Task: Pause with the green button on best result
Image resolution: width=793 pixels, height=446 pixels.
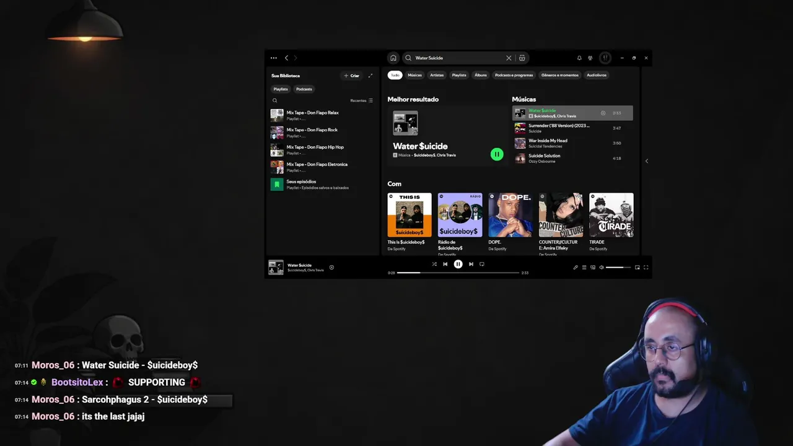Action: pos(497,154)
